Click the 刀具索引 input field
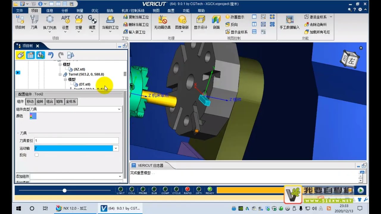 [76, 141]
